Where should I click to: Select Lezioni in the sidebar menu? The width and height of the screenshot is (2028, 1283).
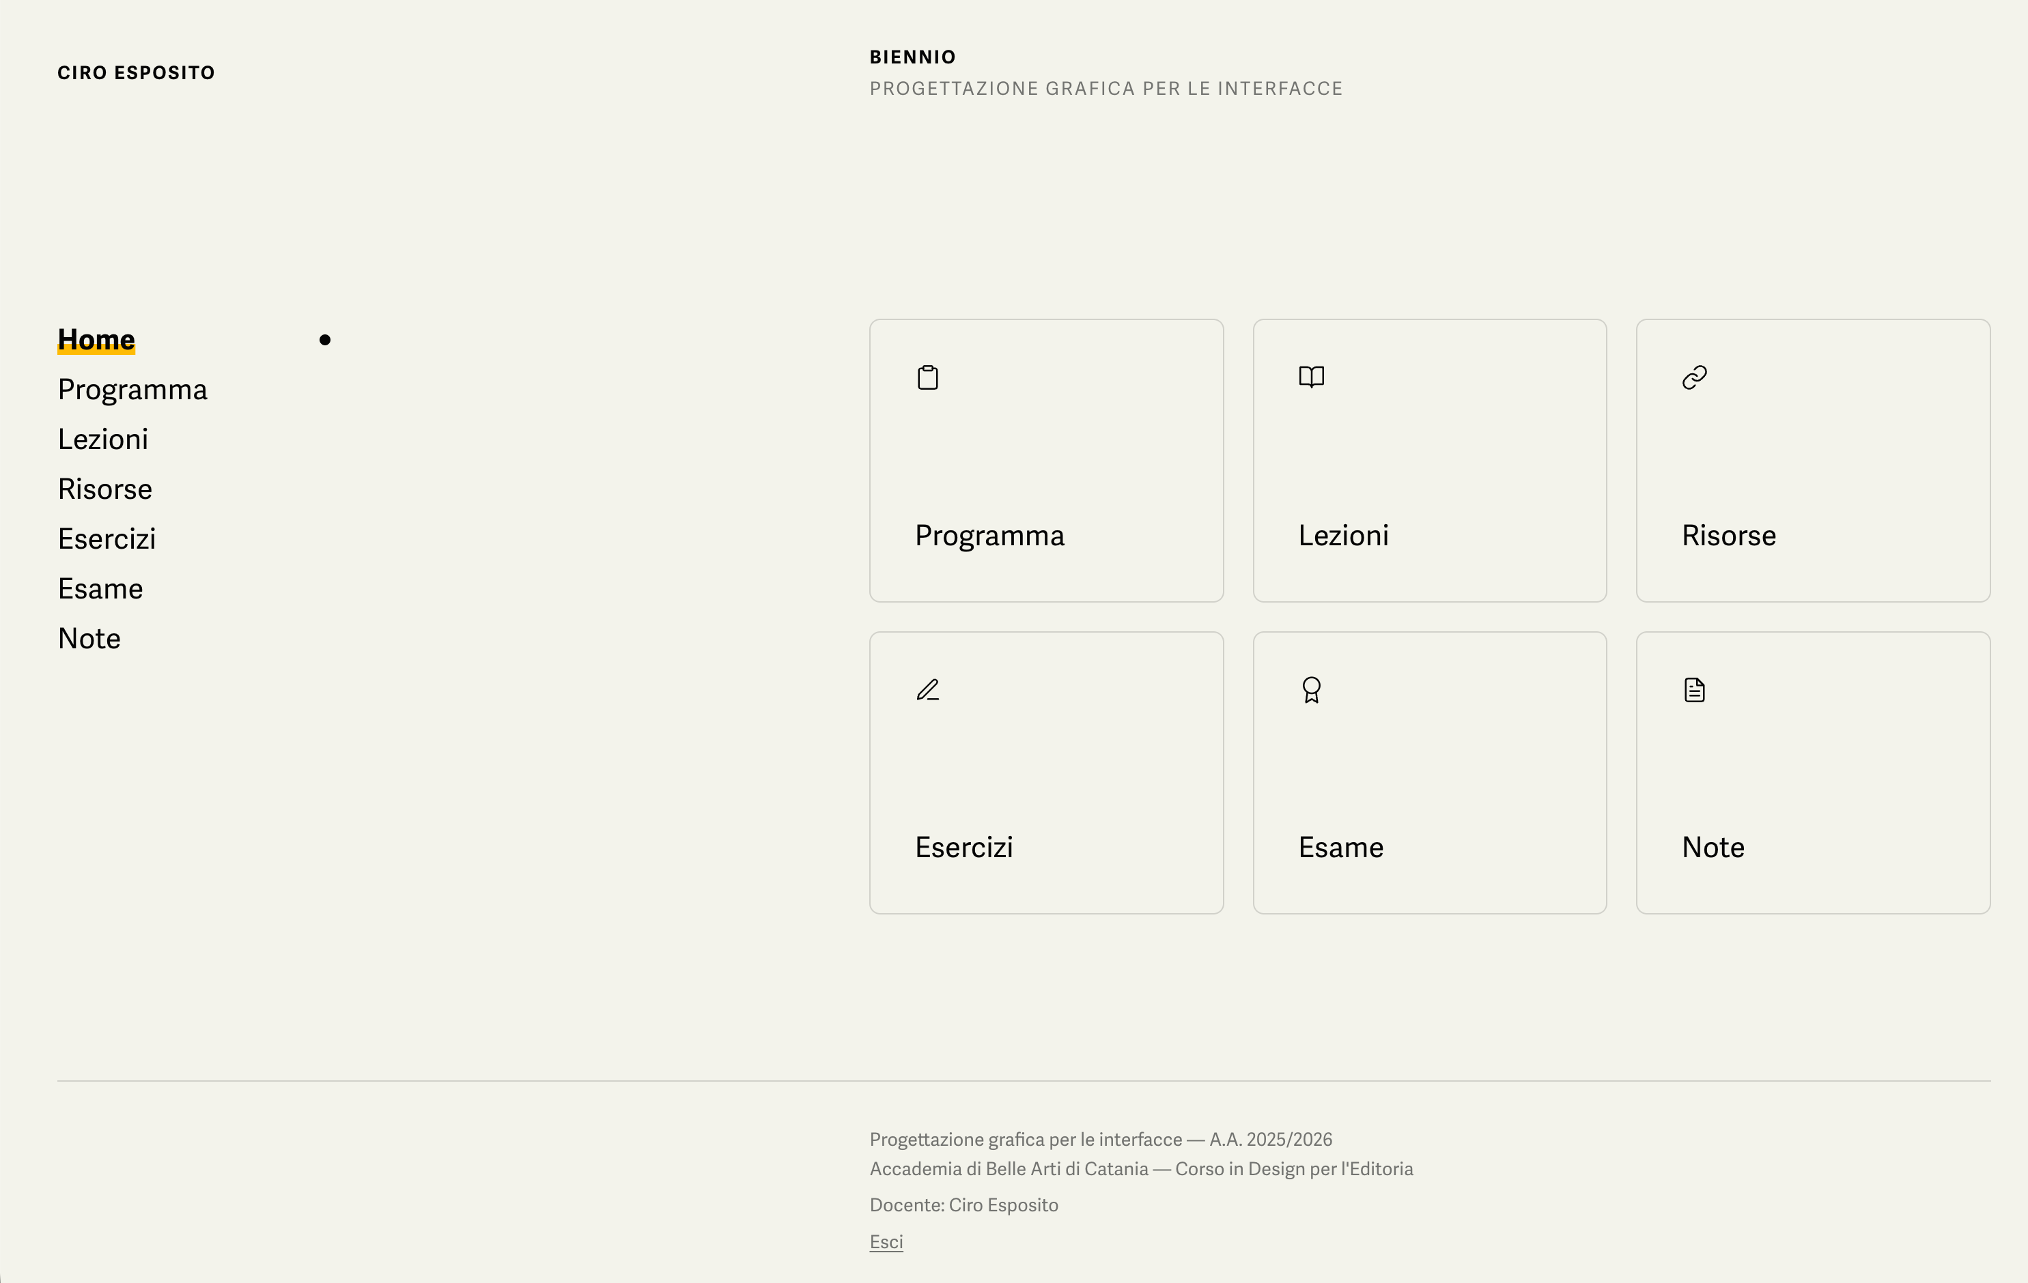tap(102, 439)
